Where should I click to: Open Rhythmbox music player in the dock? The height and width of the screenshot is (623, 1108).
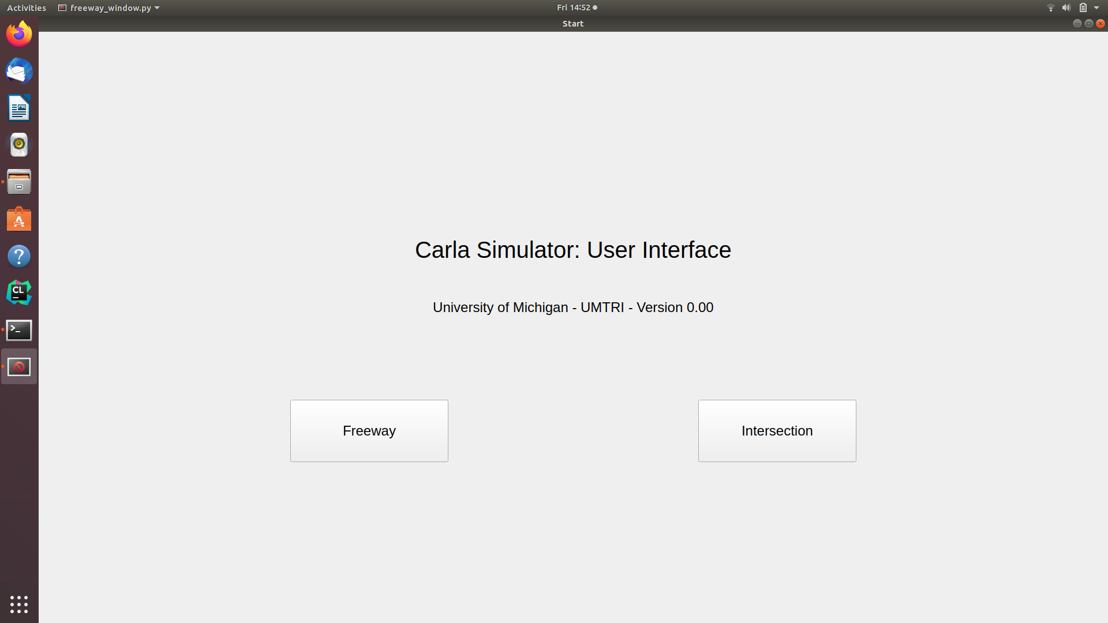tap(19, 145)
